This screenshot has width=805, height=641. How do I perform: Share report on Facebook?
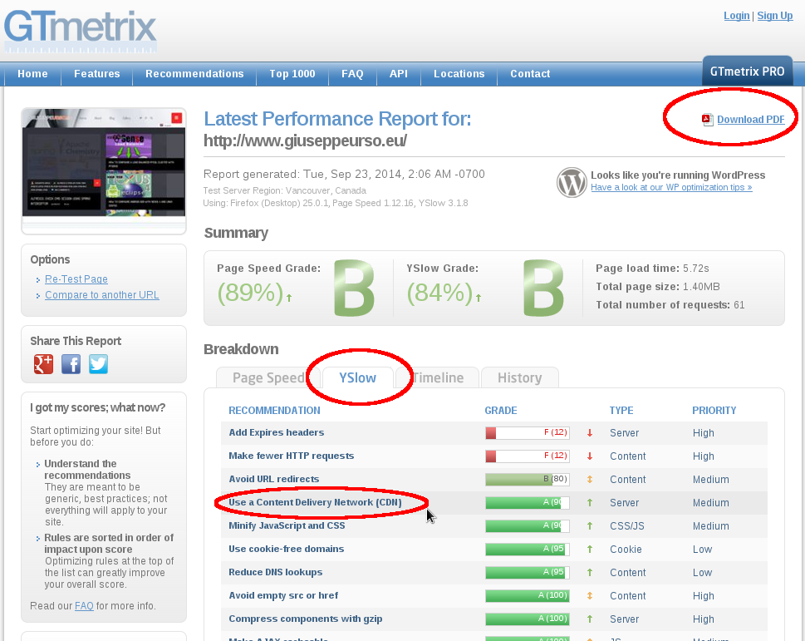pos(71,364)
